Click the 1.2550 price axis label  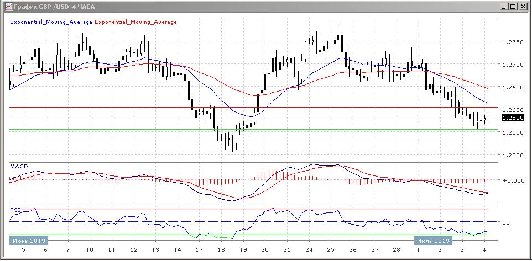[512, 133]
